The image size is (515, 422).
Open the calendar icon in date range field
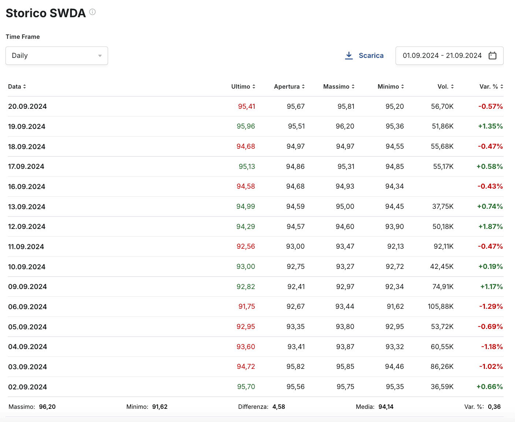pos(493,56)
